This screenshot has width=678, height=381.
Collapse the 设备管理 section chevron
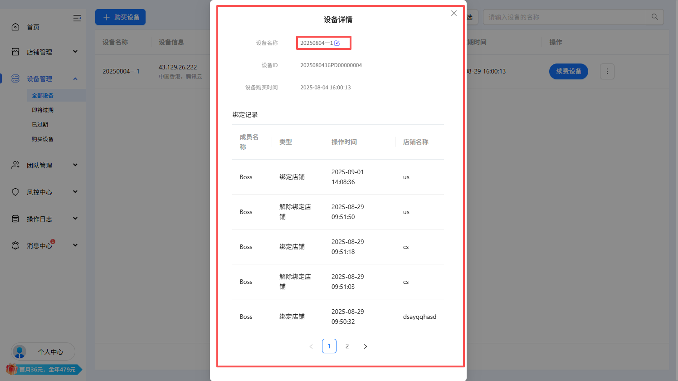75,78
